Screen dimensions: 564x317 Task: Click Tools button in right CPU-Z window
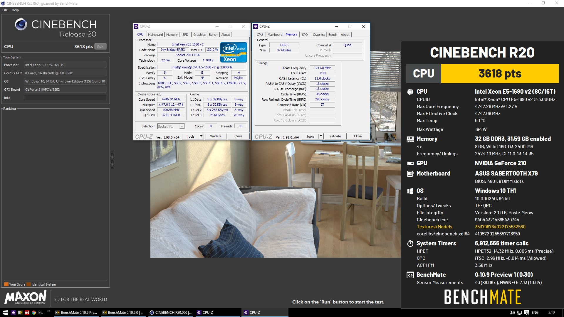point(310,136)
